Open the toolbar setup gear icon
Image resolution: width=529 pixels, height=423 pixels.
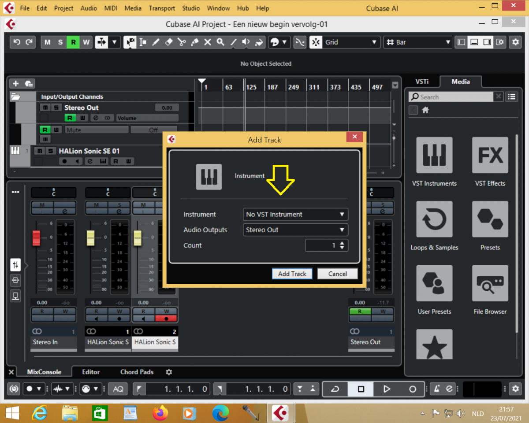[x=515, y=42]
